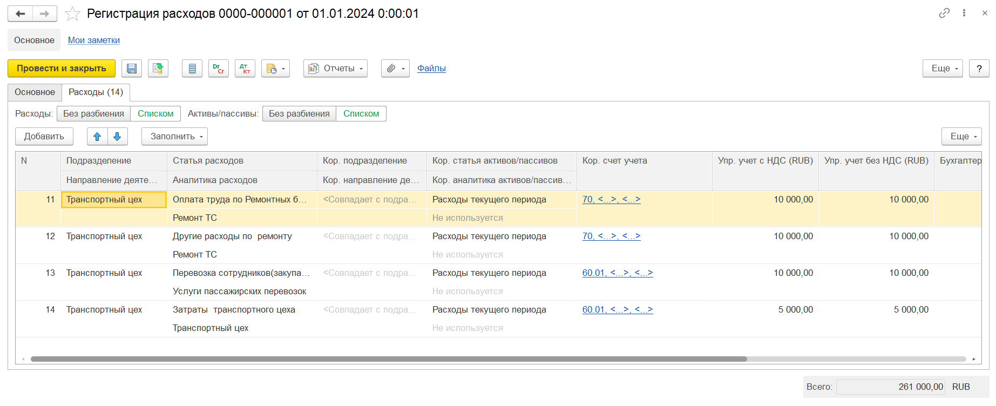The width and height of the screenshot is (996, 406).
Task: Show Dr/Cr postings icon
Action: 219,69
